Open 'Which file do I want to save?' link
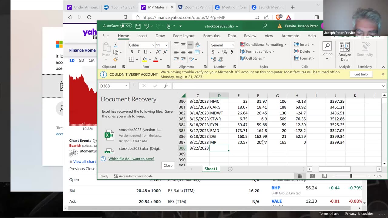Image resolution: width=388 pixels, height=218 pixels. coord(131,159)
